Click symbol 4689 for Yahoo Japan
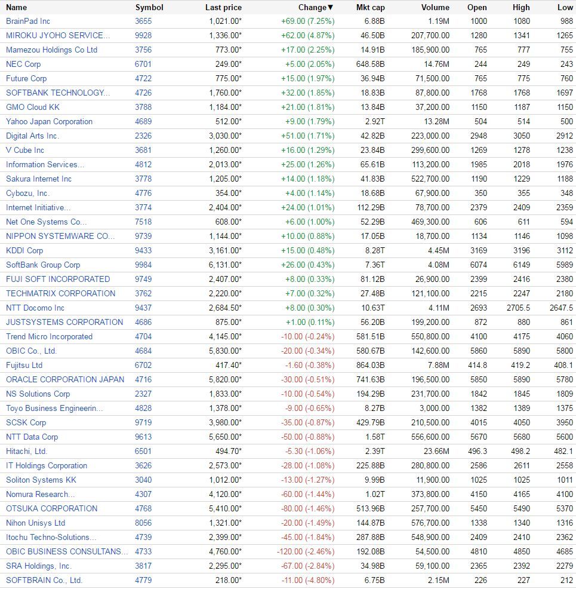Image resolution: width=576 pixels, height=589 pixels. coord(143,121)
